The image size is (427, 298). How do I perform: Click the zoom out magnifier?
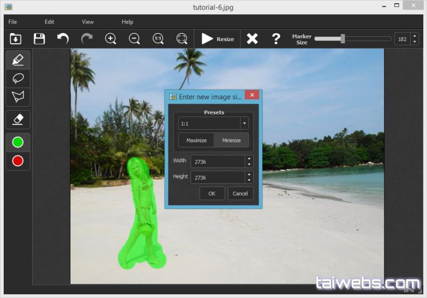[134, 38]
